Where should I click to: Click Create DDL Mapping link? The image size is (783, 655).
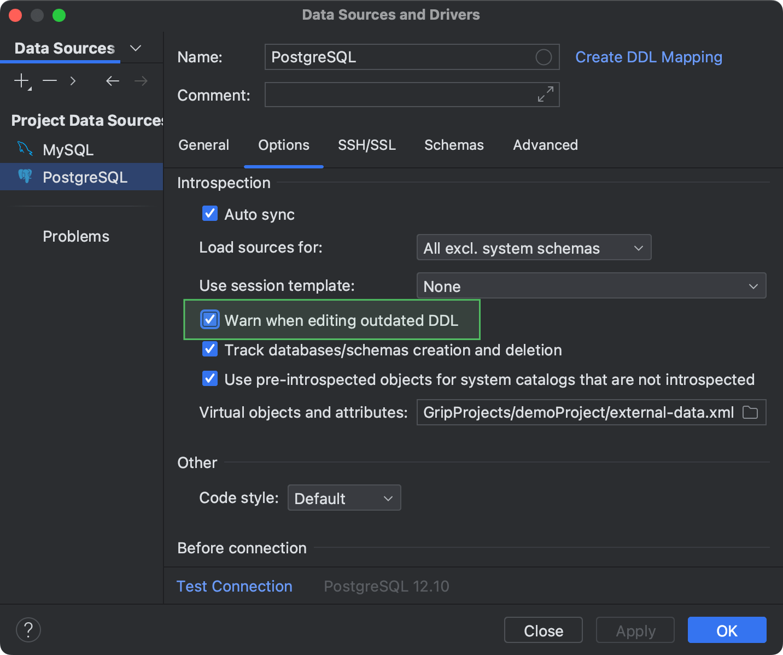point(648,57)
